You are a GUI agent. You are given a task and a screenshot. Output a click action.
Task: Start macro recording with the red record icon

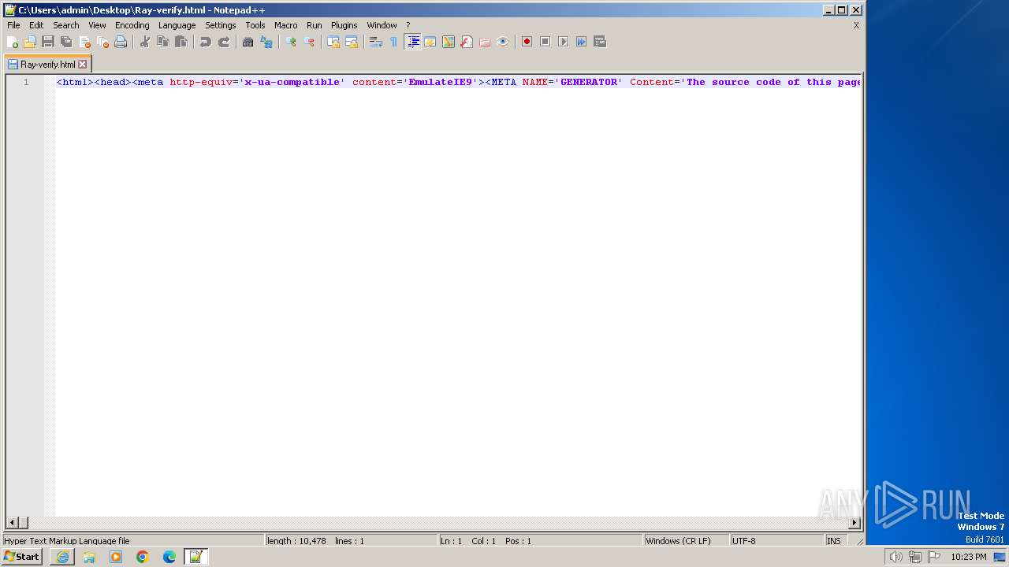point(527,42)
